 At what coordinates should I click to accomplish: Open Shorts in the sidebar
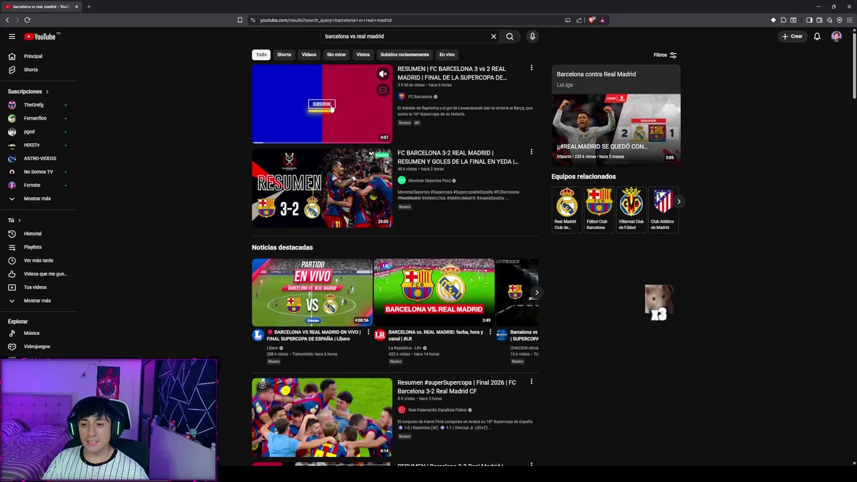pyautogui.click(x=31, y=70)
